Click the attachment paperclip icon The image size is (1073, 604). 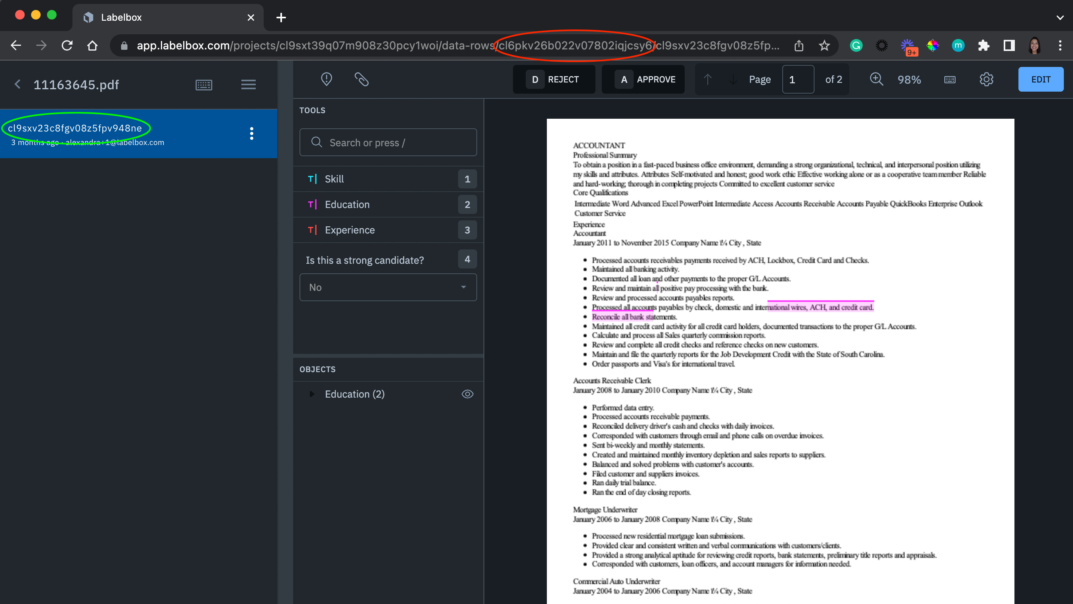click(x=361, y=79)
